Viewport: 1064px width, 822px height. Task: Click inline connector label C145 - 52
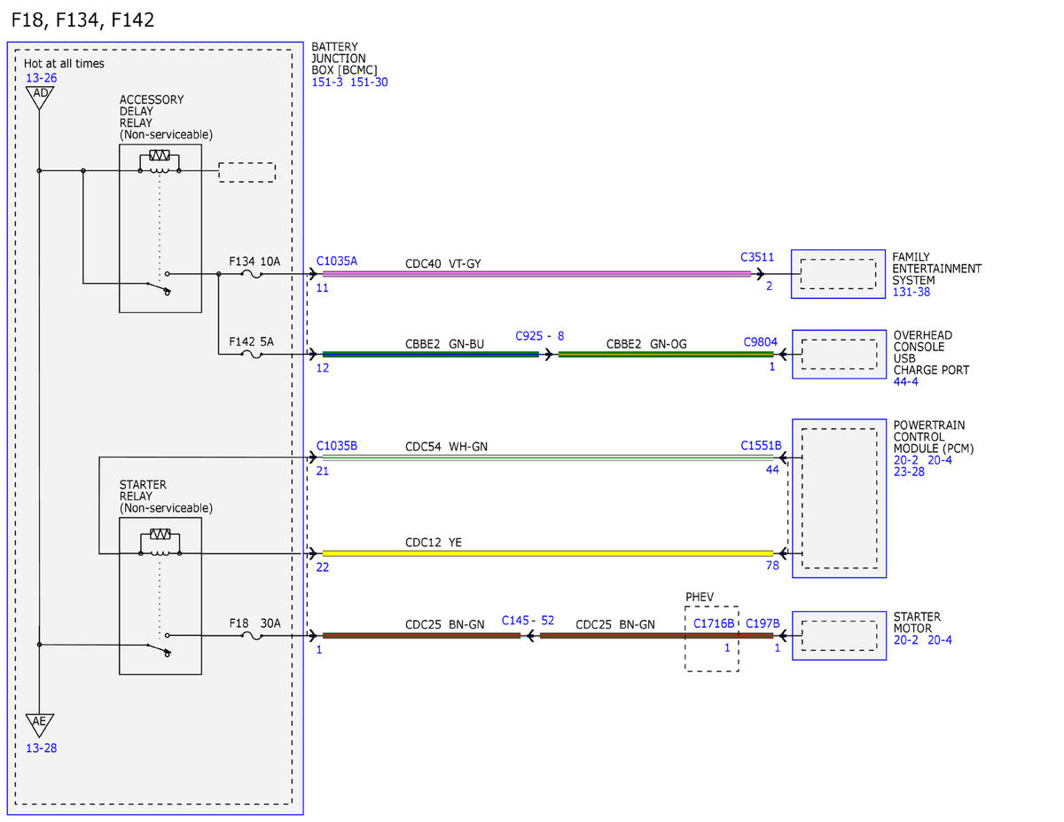[528, 621]
